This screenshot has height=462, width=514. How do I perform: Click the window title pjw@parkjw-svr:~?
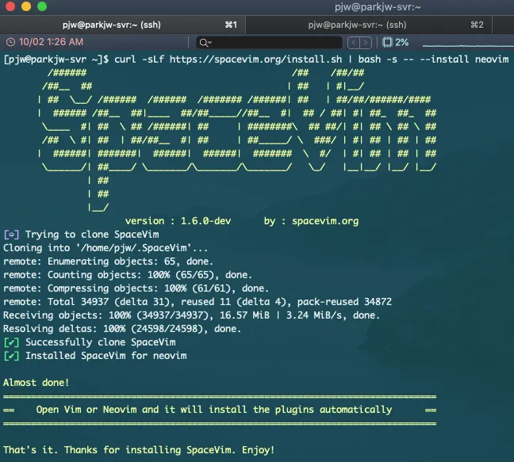(378, 7)
